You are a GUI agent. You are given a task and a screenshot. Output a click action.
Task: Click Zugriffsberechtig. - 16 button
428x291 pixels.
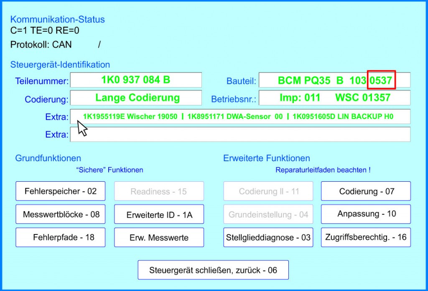[x=366, y=237]
